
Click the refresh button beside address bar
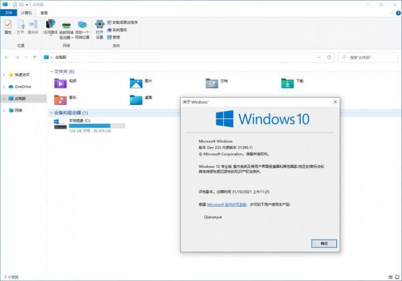point(329,58)
